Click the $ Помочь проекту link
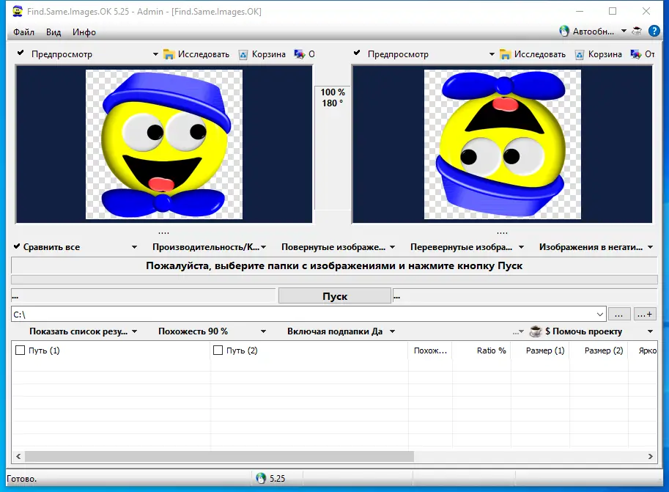The image size is (669, 492). click(x=583, y=331)
